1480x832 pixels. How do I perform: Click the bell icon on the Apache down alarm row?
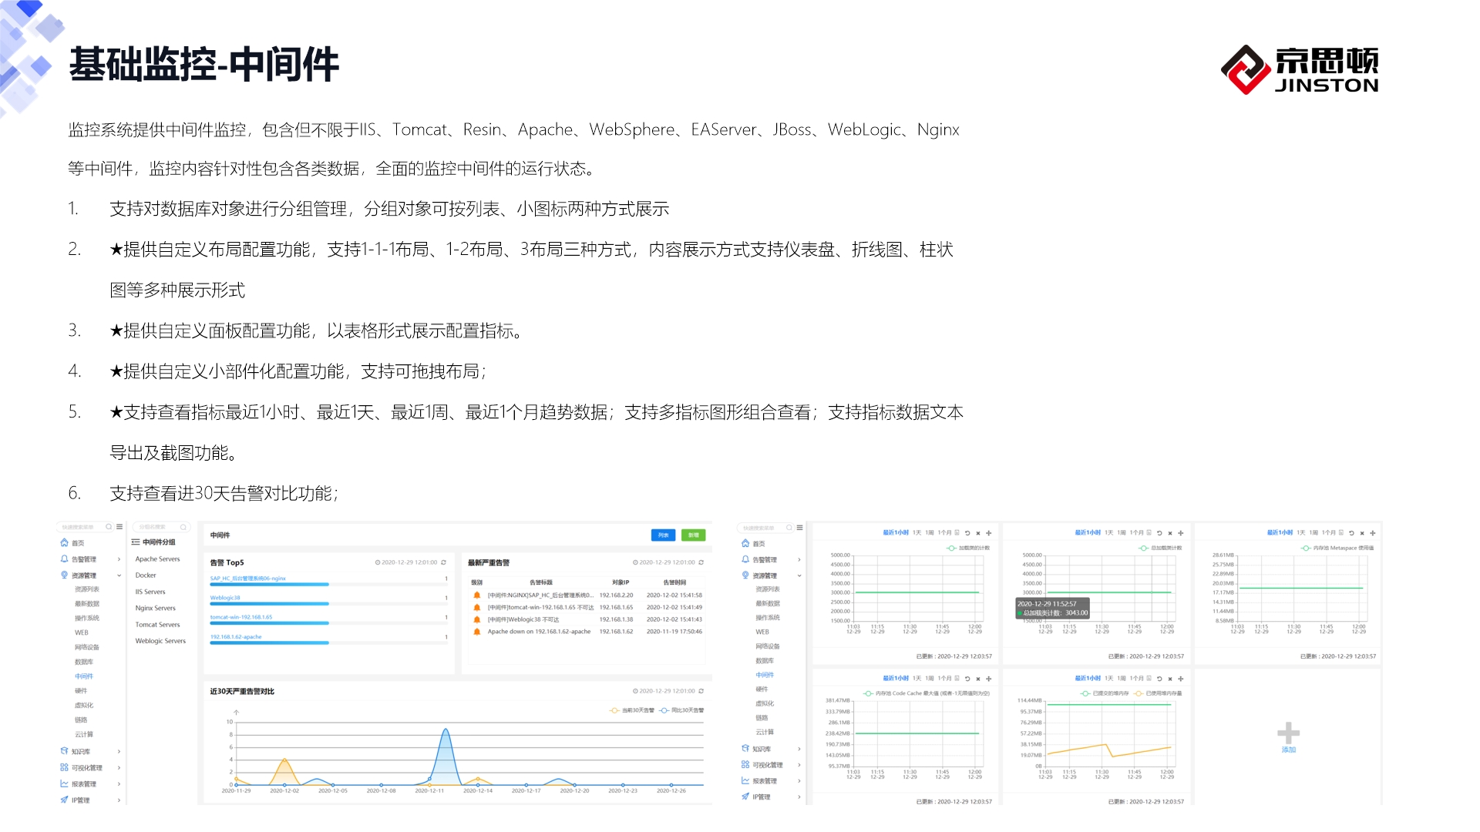[x=476, y=632]
